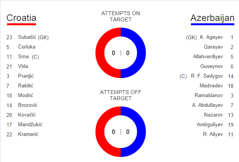Click the red bar under Croatia
Viewport: 239px width, 162px height.
point(21,24)
